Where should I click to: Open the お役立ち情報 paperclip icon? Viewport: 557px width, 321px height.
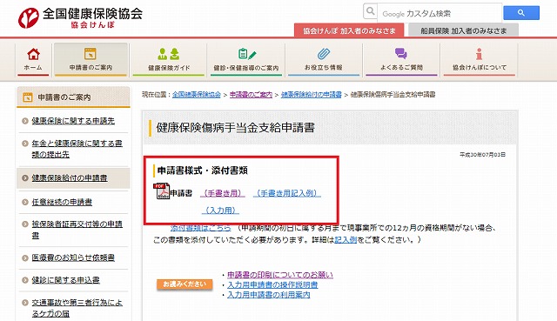(x=323, y=54)
